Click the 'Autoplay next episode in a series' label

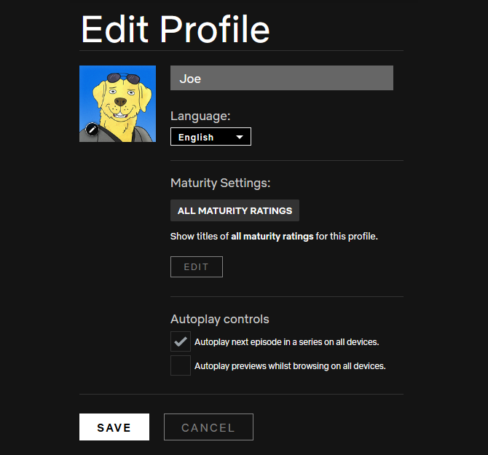point(286,341)
